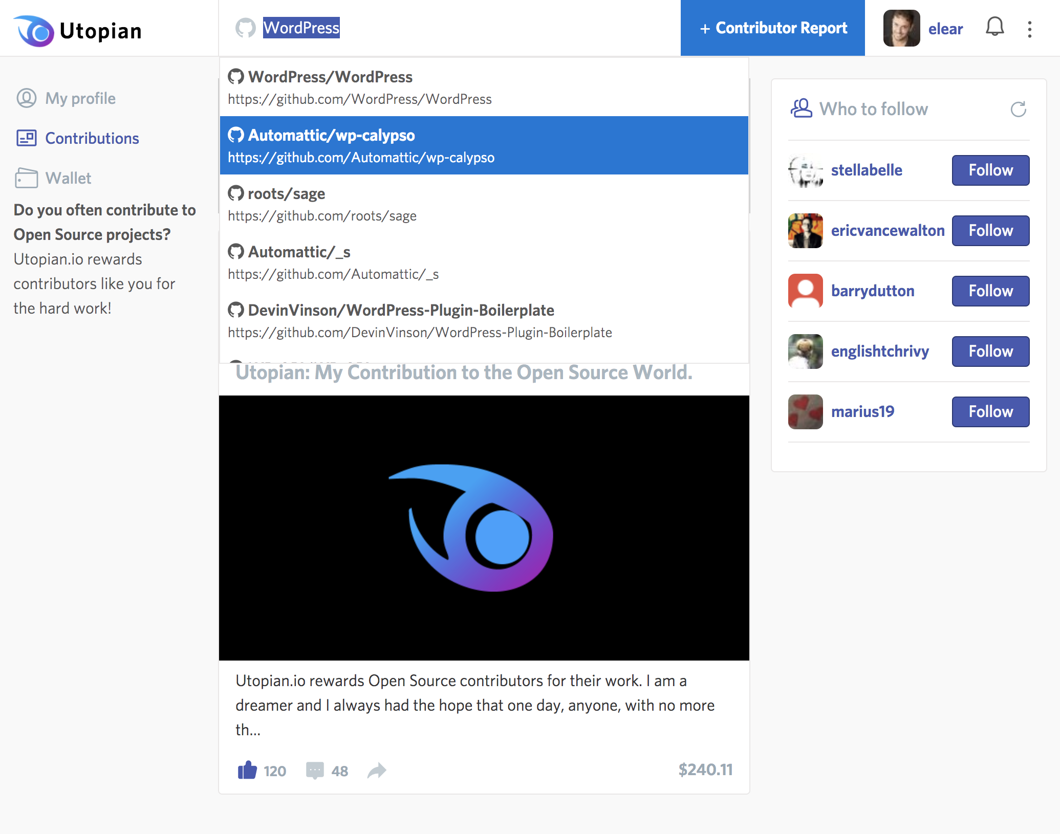This screenshot has height=834, width=1060.
Task: Click the Who to follow people icon
Action: pyautogui.click(x=802, y=108)
